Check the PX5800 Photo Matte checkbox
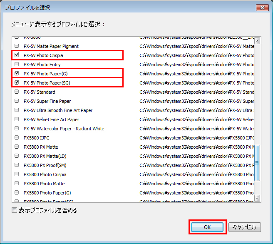 point(17,183)
